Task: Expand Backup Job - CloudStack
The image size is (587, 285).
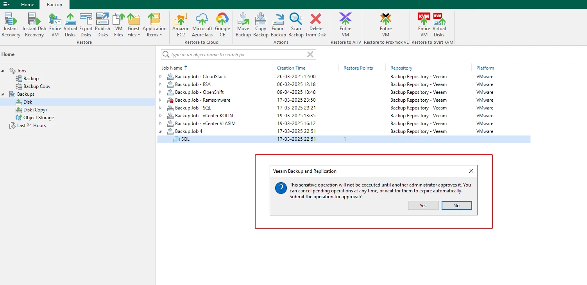Action: coord(160,77)
